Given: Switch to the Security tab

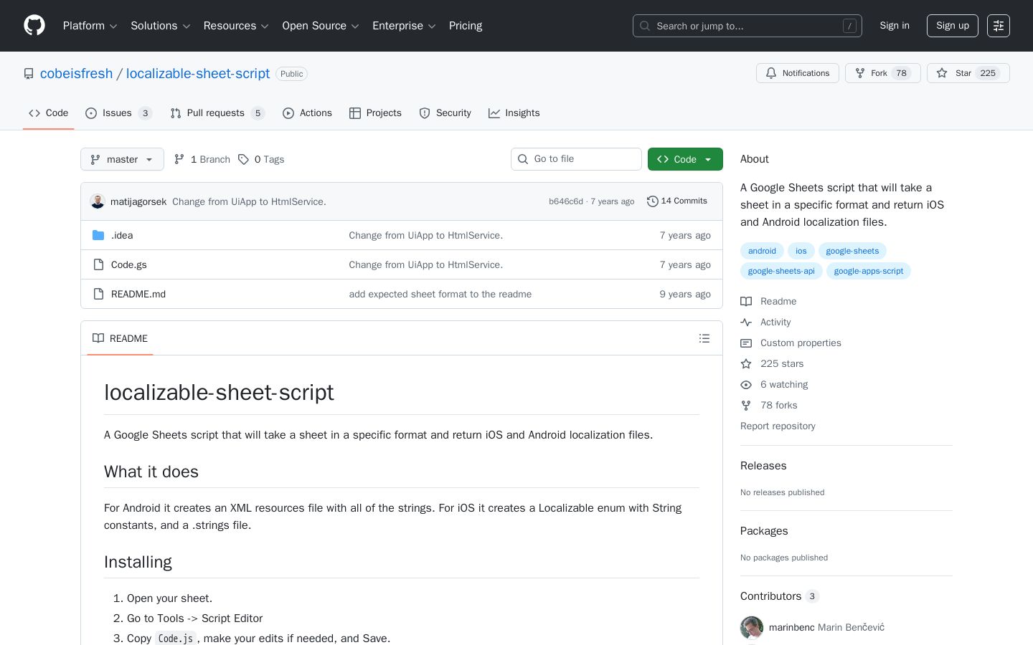Looking at the screenshot, I should 445,113.
